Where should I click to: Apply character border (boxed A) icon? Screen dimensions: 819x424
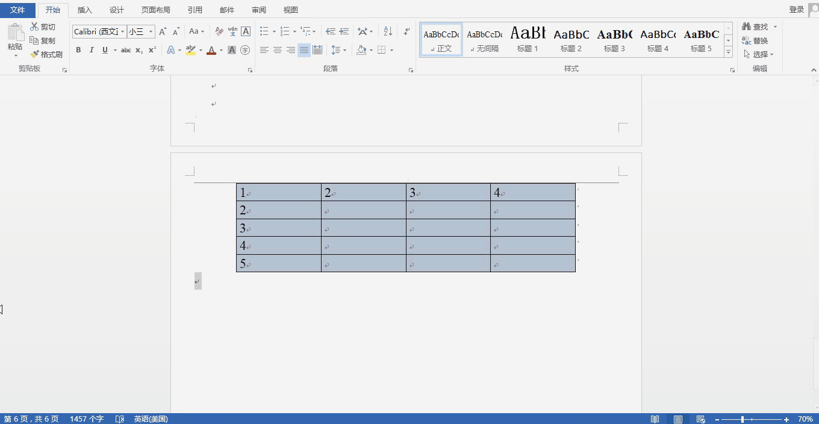246,31
